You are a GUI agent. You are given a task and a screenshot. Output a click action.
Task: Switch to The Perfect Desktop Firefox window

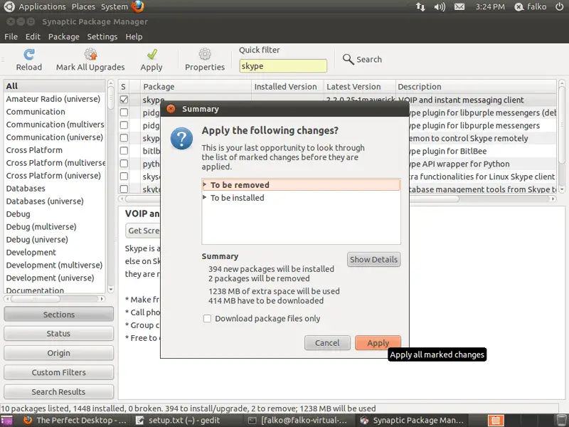tap(75, 421)
